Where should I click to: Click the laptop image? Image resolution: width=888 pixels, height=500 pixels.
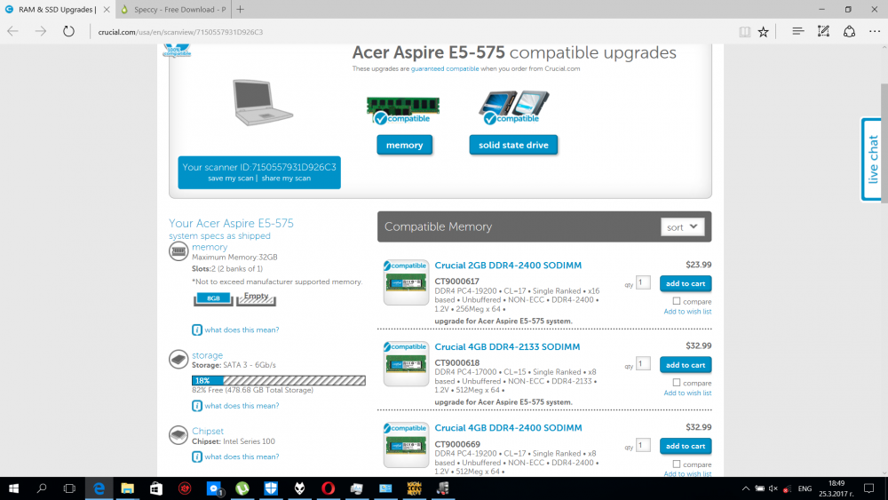pos(262,102)
